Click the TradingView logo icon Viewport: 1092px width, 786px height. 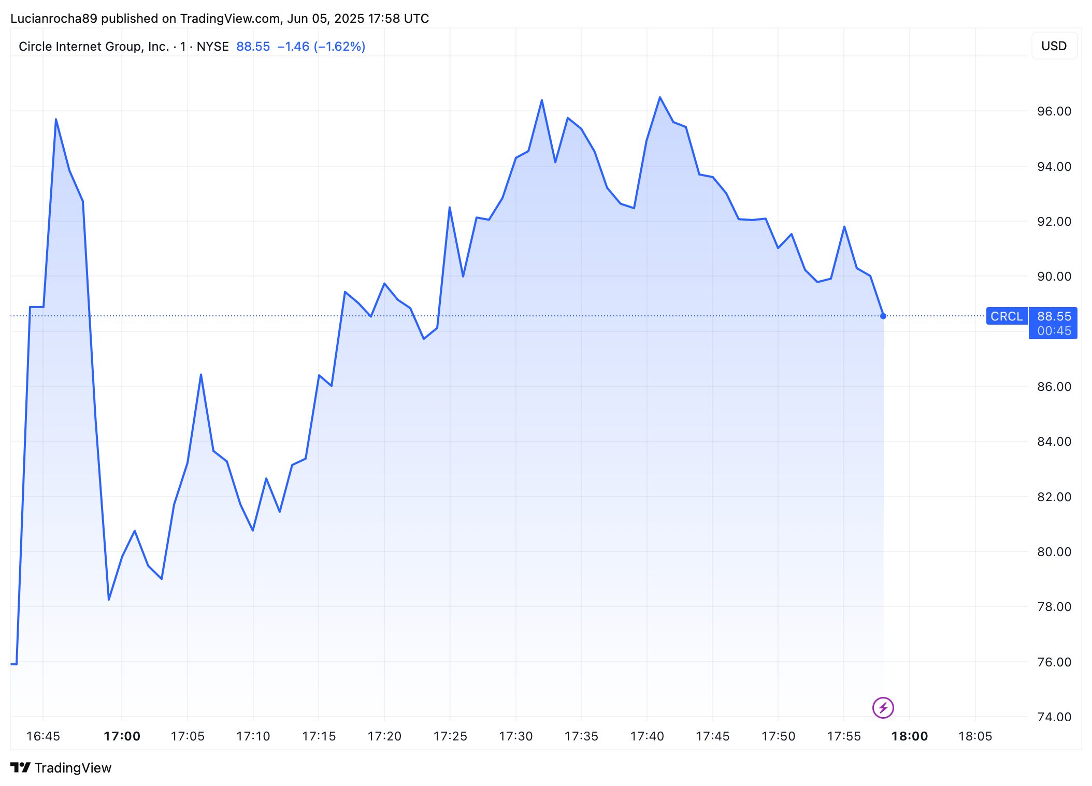coord(21,767)
